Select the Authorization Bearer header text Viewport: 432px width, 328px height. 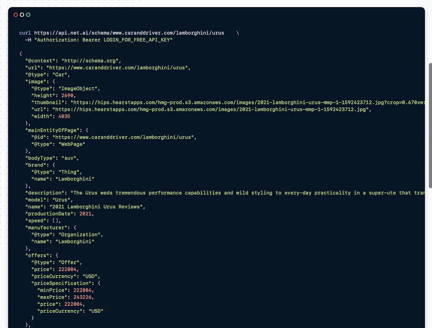coord(103,40)
